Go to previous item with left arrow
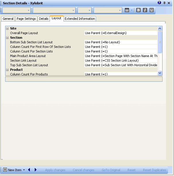This screenshot has height=176, width=174. [x=29, y=170]
